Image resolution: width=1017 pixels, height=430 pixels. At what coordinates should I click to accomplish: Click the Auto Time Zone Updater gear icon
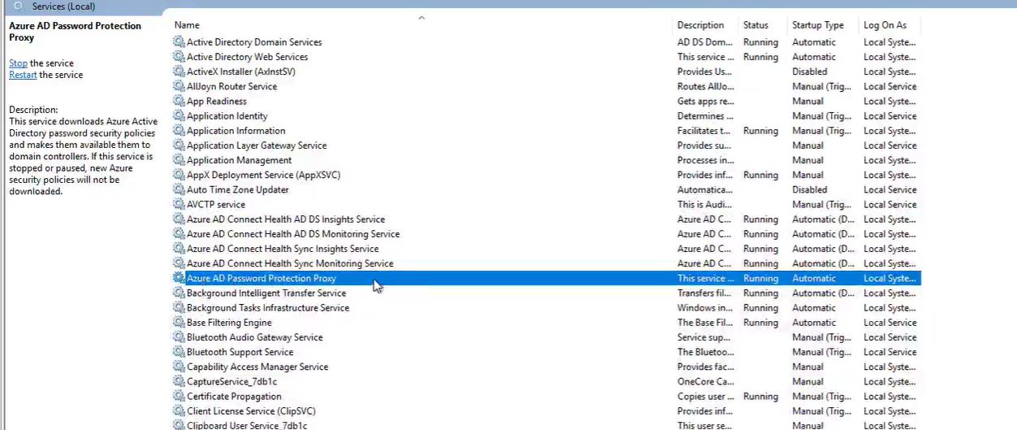coord(179,190)
